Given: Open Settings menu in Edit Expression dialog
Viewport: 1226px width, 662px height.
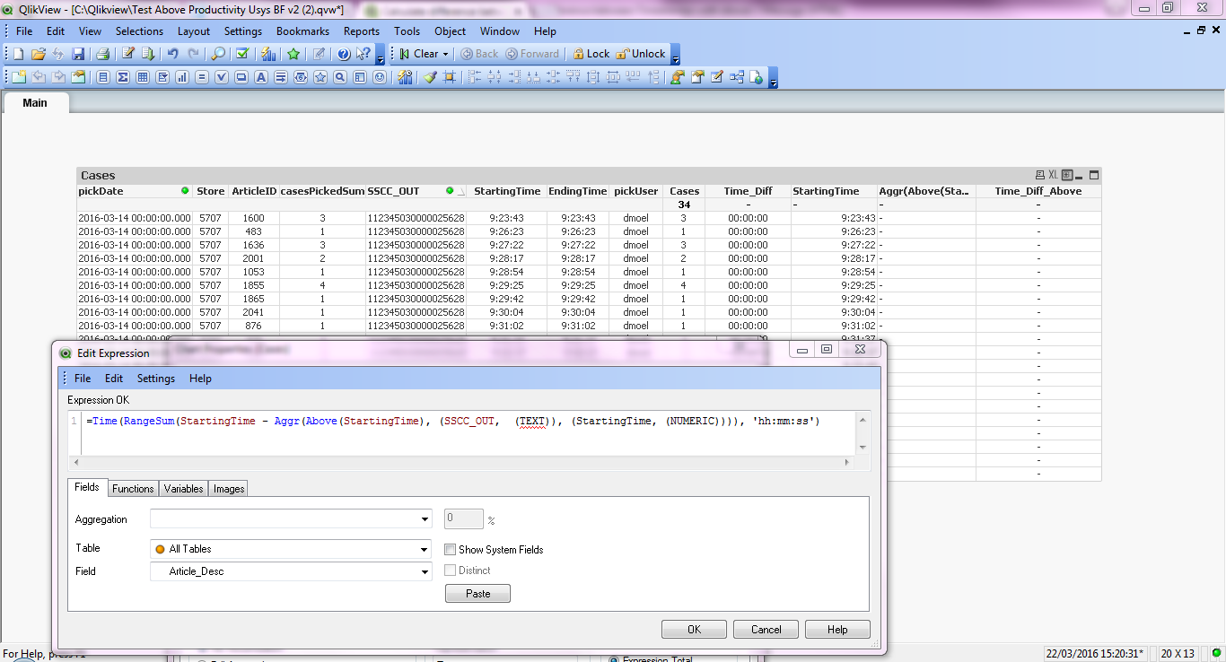Looking at the screenshot, I should tap(155, 379).
